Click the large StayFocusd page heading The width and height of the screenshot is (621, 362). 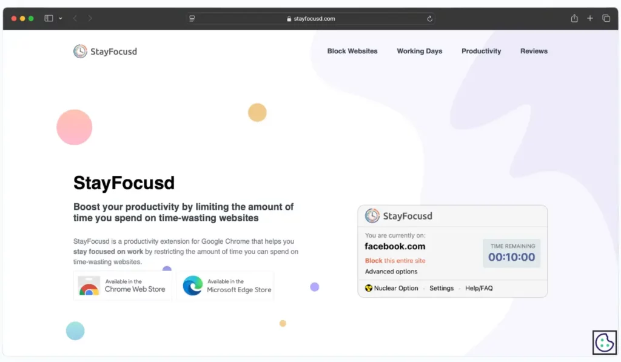[x=124, y=183]
